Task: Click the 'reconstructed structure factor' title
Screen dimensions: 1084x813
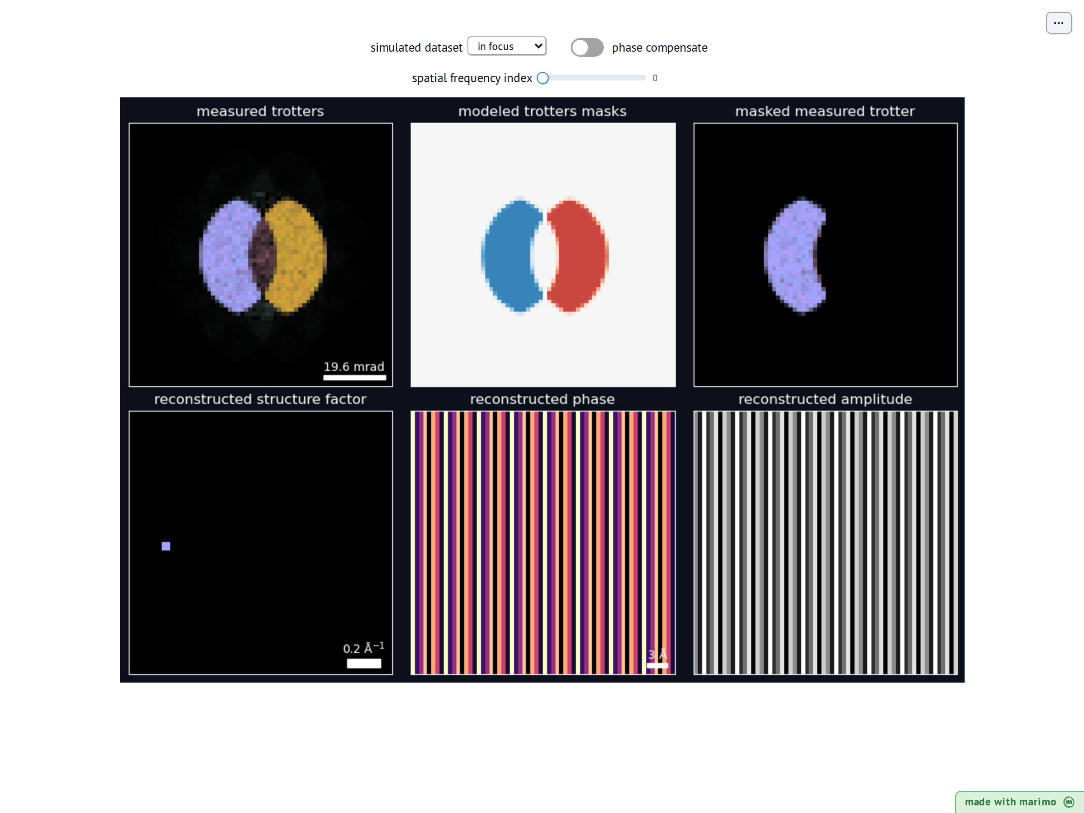Action: coord(260,399)
